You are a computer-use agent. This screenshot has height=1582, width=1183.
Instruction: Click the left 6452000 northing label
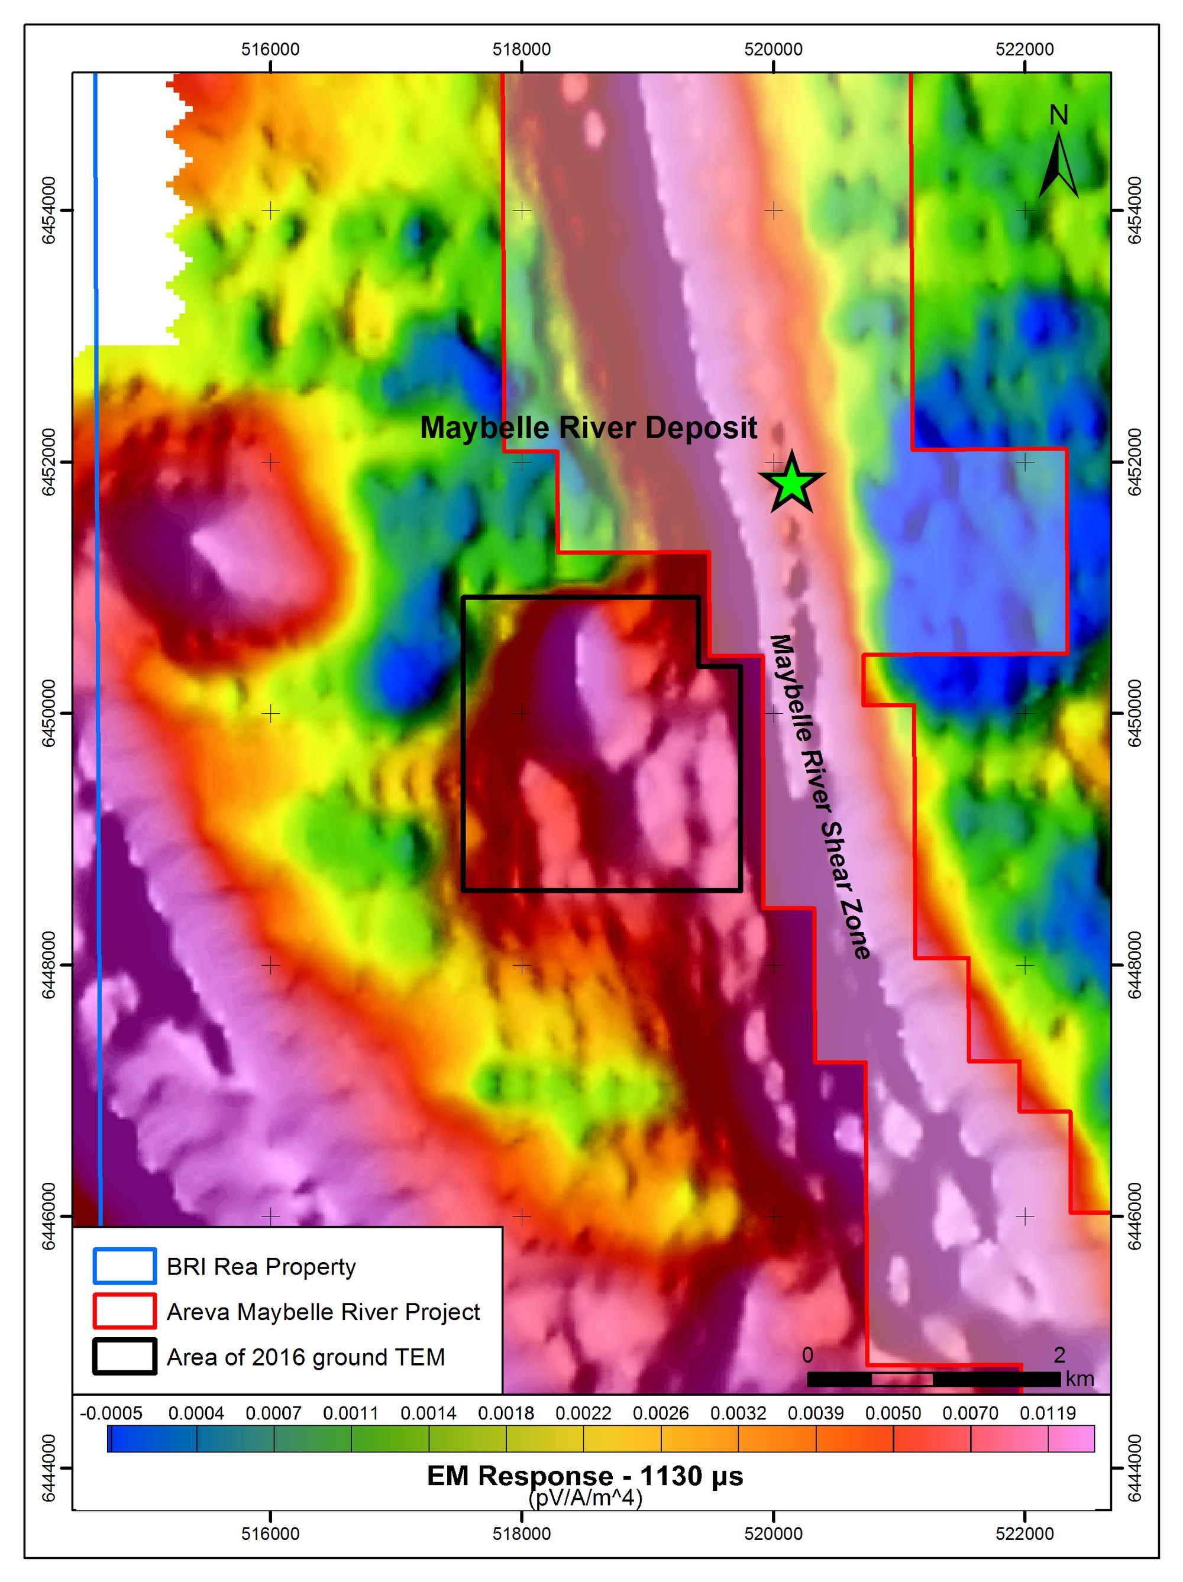coord(49,462)
